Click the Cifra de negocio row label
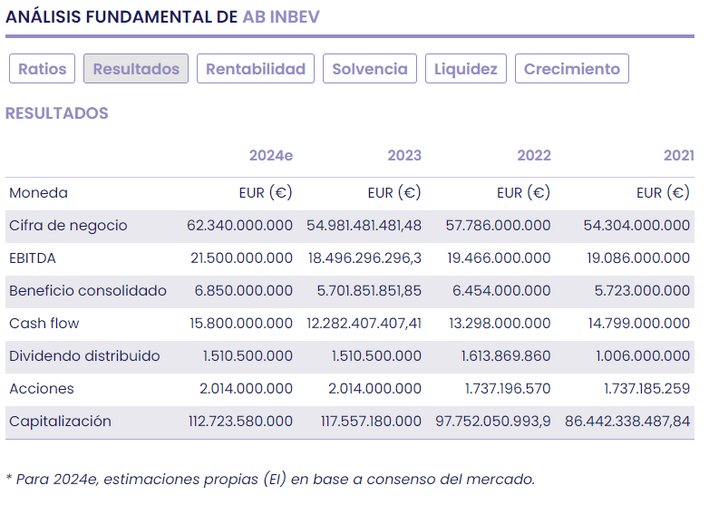 pos(68,226)
